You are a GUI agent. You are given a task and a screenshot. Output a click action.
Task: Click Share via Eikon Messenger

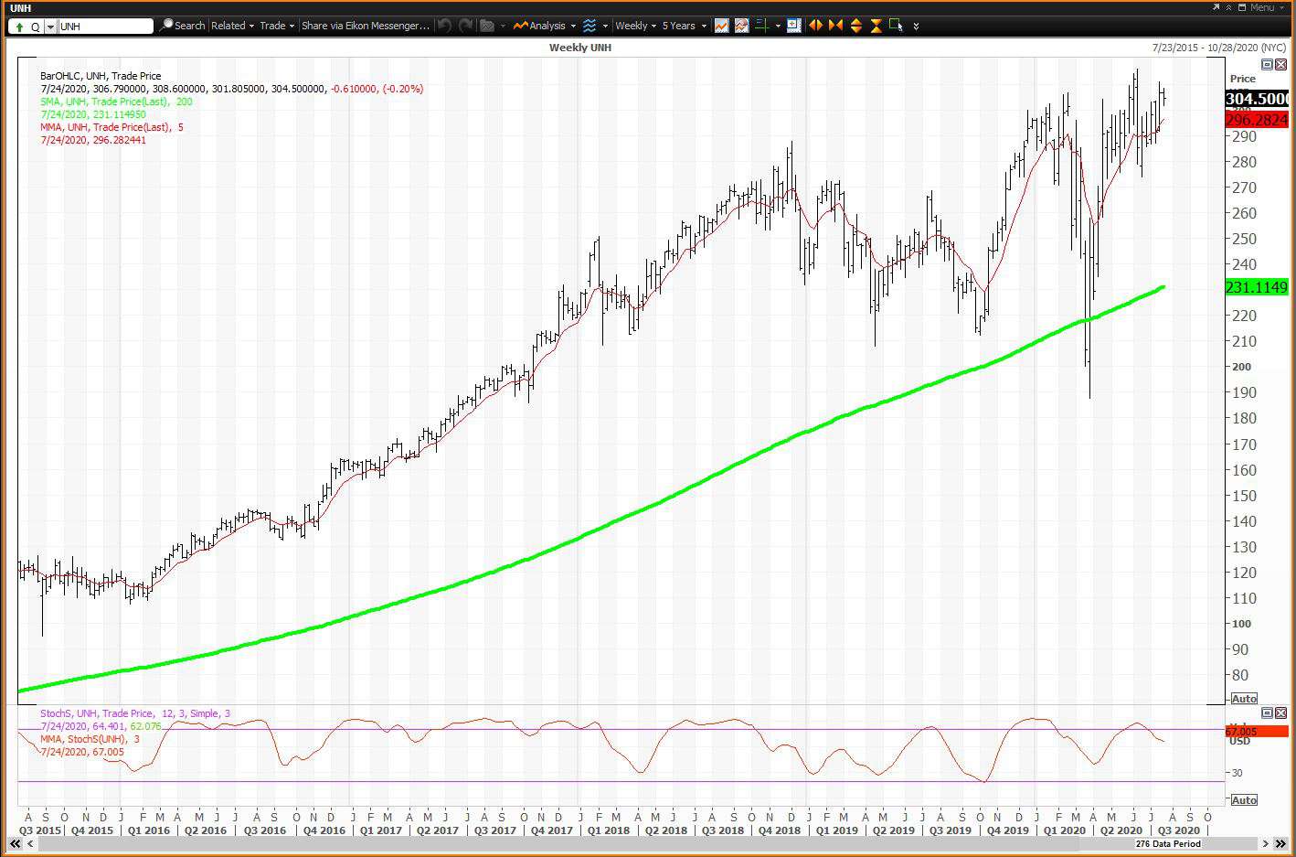click(365, 26)
